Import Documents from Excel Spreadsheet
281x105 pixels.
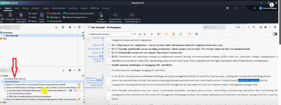(x=78, y=14)
